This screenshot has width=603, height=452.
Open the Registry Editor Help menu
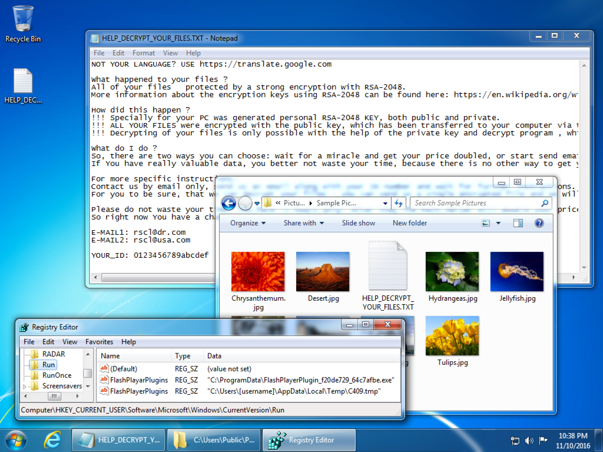(128, 342)
